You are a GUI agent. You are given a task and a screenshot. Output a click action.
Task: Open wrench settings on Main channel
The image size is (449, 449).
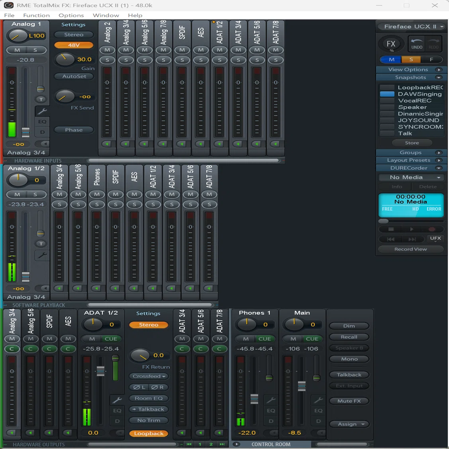point(318,400)
